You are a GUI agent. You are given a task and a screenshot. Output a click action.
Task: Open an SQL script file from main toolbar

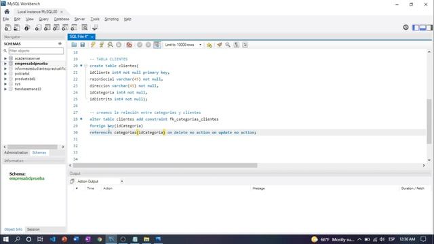pos(17,27)
